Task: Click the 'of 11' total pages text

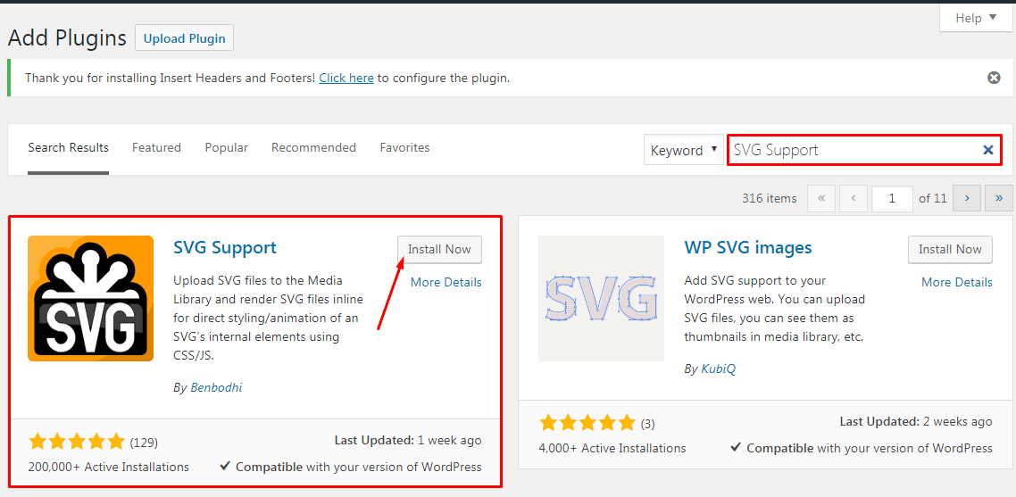Action: tap(932, 199)
